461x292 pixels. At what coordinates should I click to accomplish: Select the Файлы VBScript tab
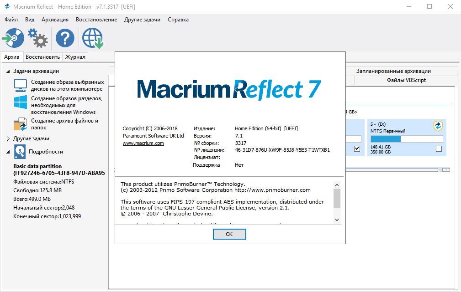pyautogui.click(x=406, y=80)
